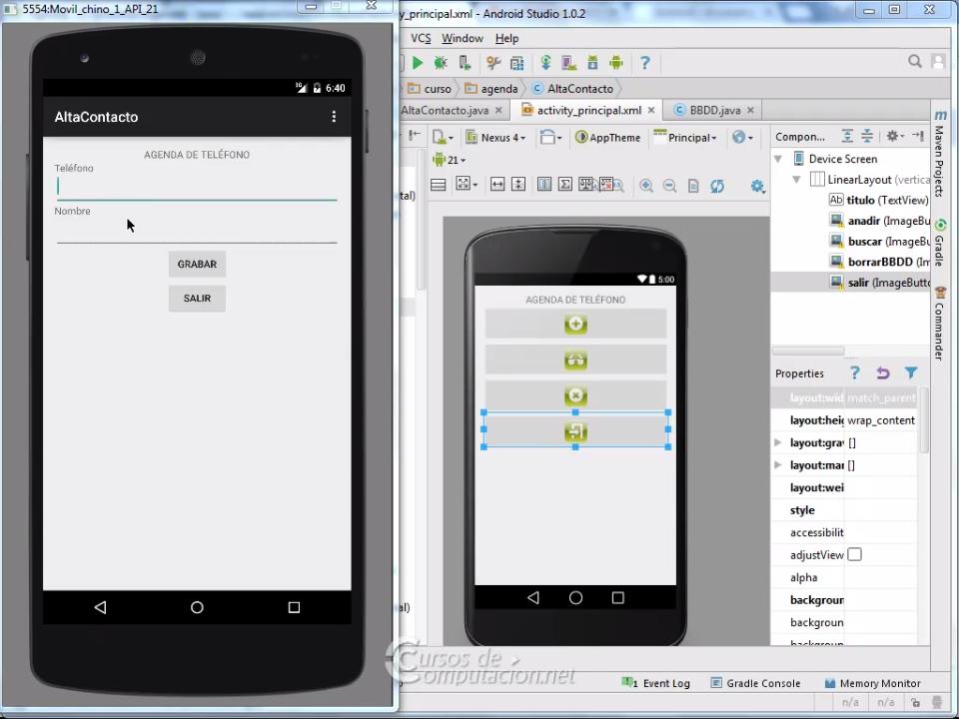Open Project Structure icon

click(x=492, y=62)
